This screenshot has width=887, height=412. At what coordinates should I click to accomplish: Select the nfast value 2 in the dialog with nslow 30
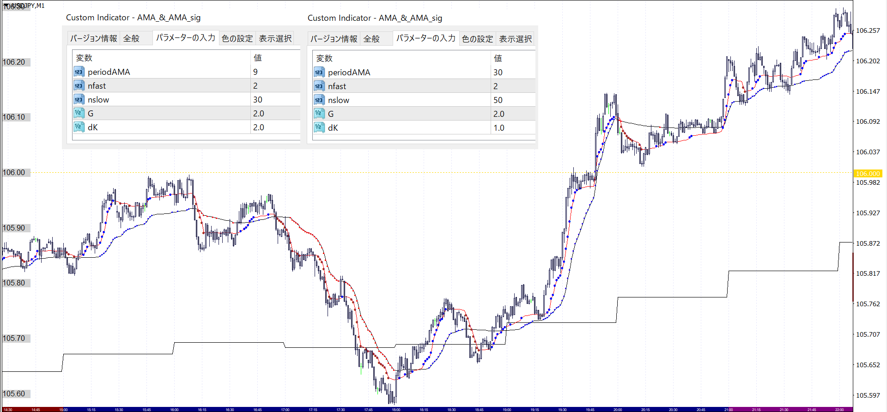pos(275,85)
